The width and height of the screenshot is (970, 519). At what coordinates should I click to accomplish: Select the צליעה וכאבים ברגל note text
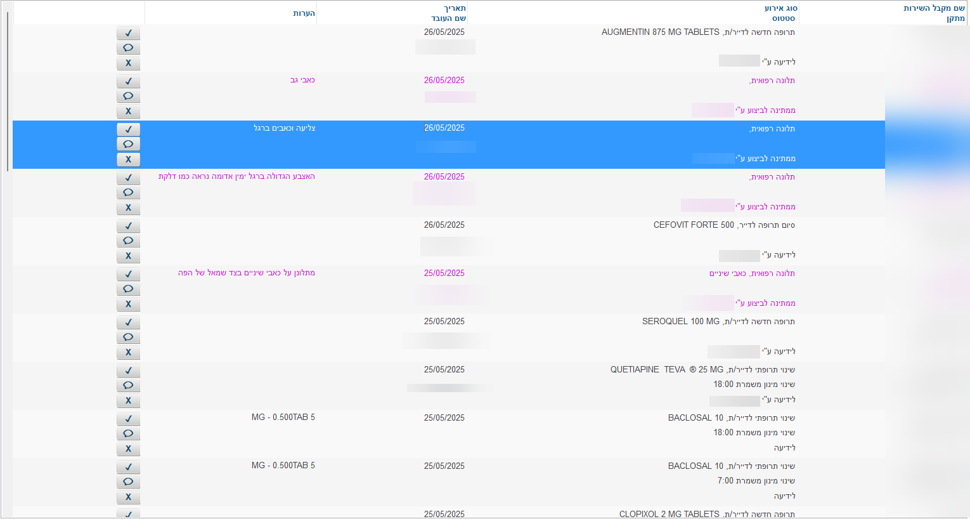coord(285,128)
